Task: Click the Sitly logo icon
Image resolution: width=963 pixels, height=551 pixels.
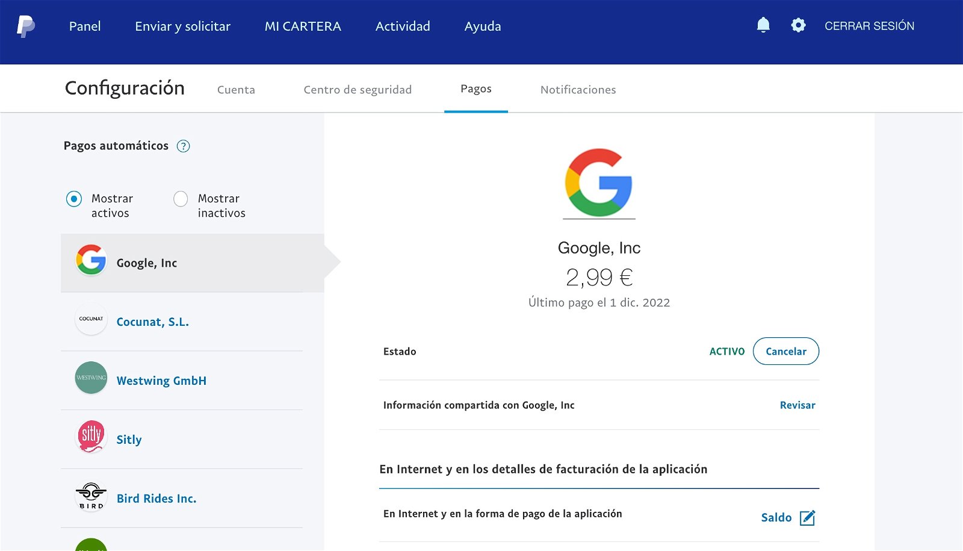Action: coord(91,437)
